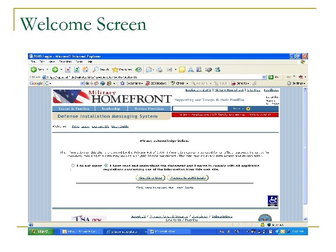Image resolution: width=336 pixels, height=252 pixels.
Task: Open the Help menu
Action: point(90,62)
